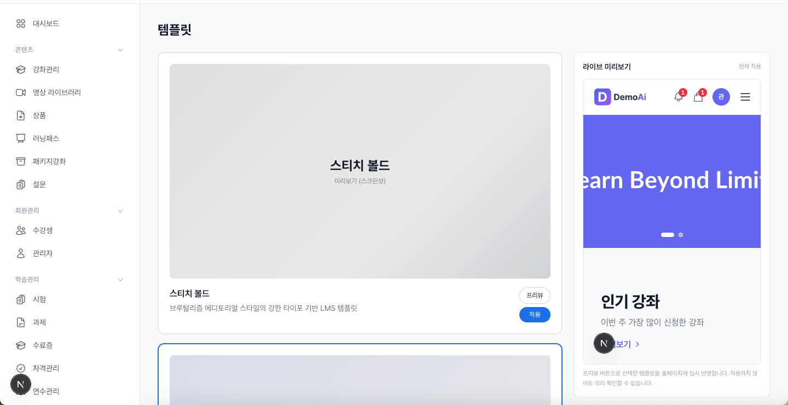
Task: Collapse the 콘텐츠 section chevron
Action: (x=120, y=50)
